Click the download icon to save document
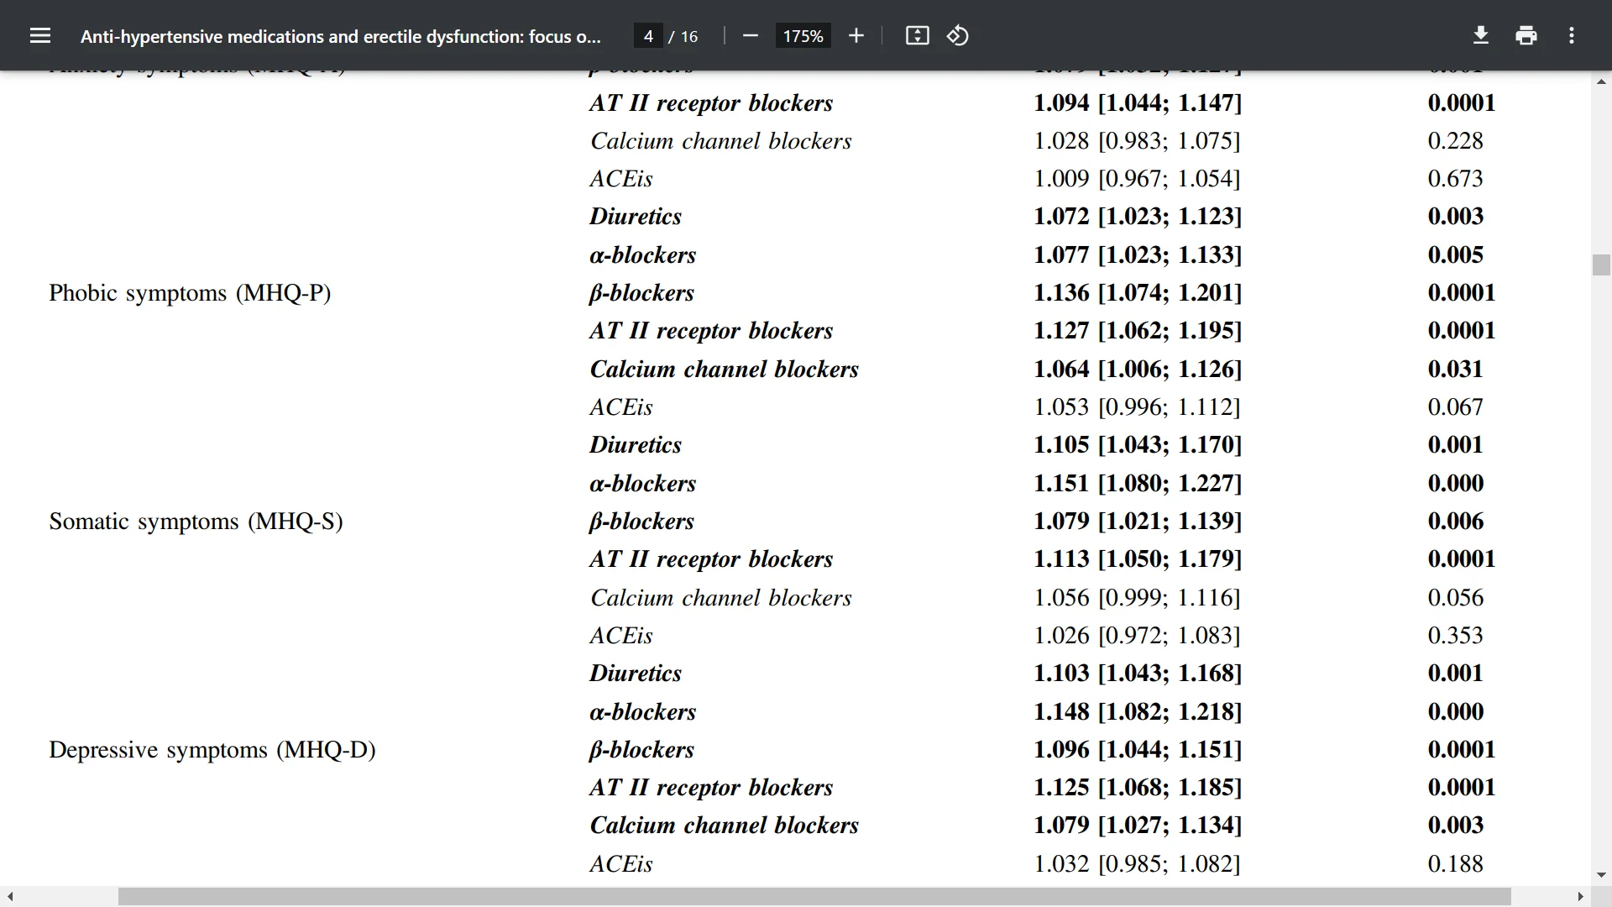Viewport: 1612px width, 907px height. pos(1481,37)
